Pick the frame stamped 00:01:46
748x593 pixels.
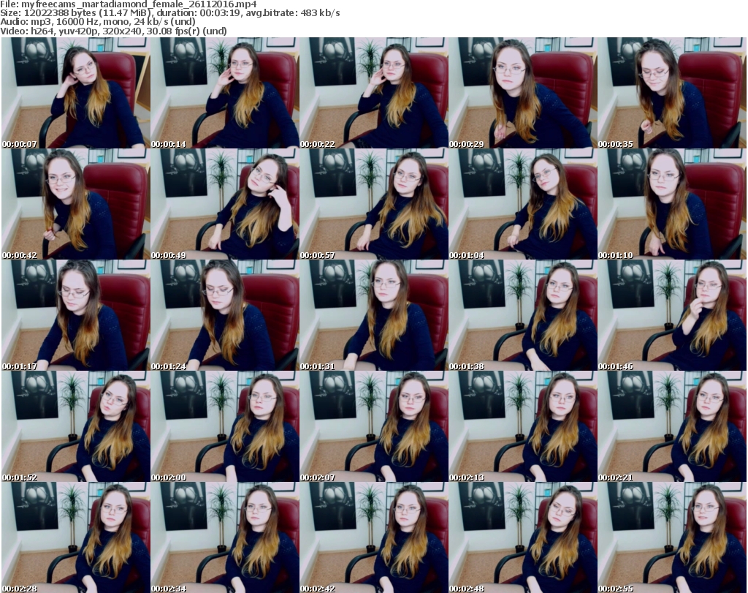point(672,315)
